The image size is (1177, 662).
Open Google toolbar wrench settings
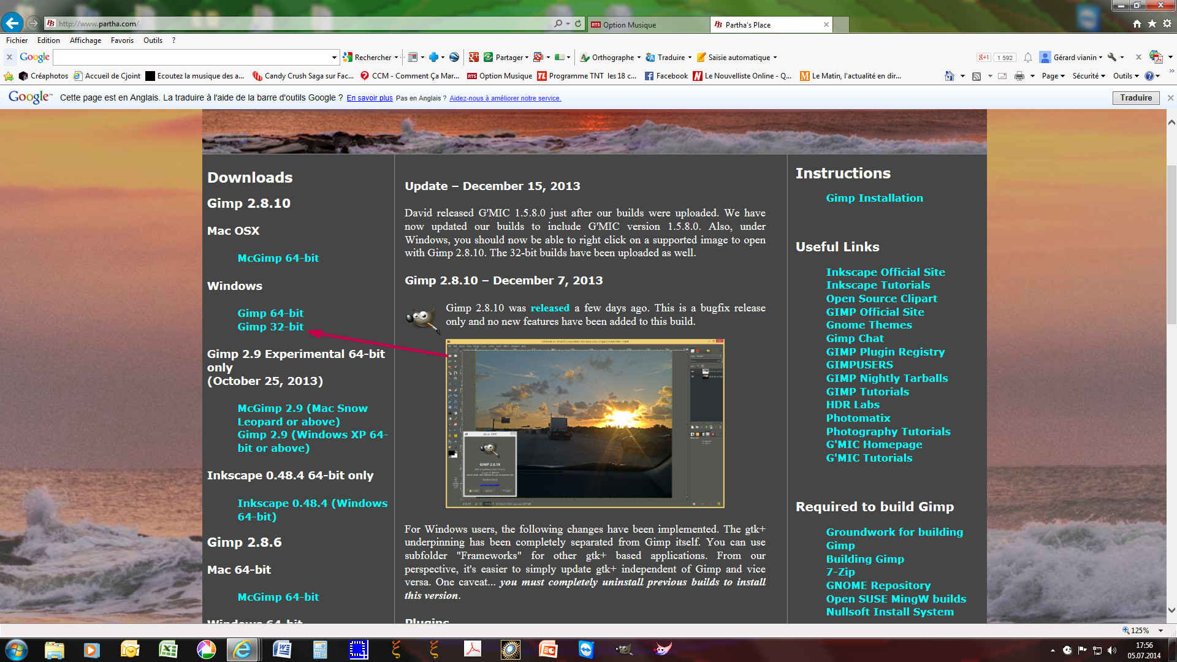click(x=1112, y=57)
